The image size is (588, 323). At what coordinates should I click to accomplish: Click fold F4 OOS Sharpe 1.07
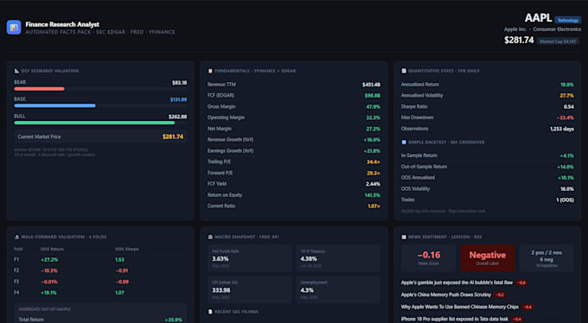[119, 293]
